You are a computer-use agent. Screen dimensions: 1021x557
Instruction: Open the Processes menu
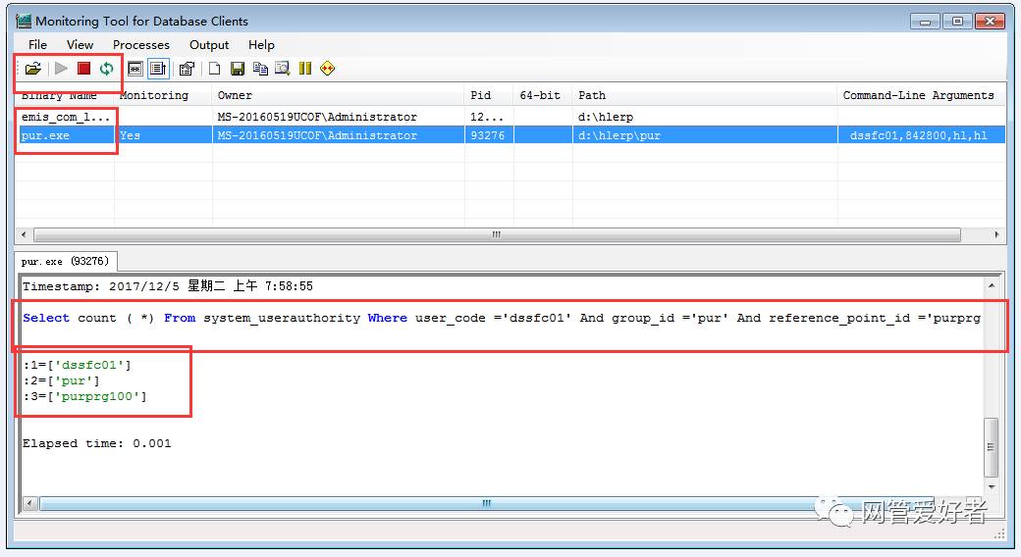[x=141, y=45]
